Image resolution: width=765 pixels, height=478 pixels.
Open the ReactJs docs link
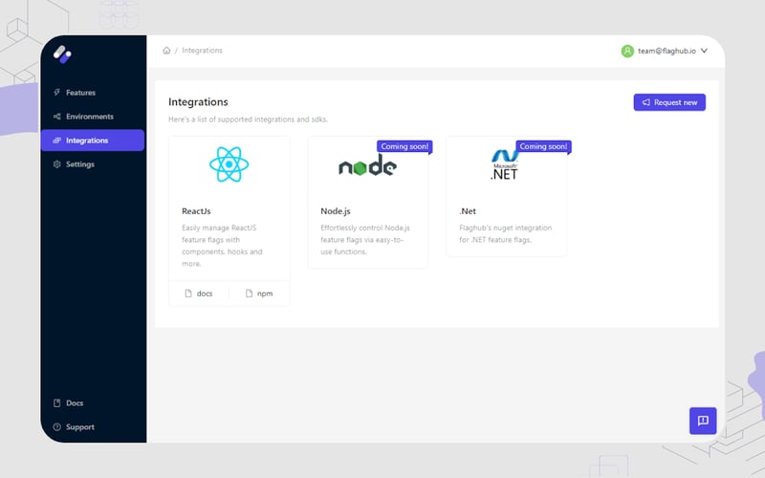tap(199, 293)
